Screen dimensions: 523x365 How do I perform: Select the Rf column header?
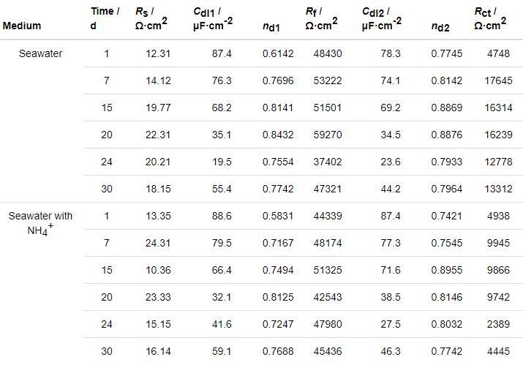321,18
